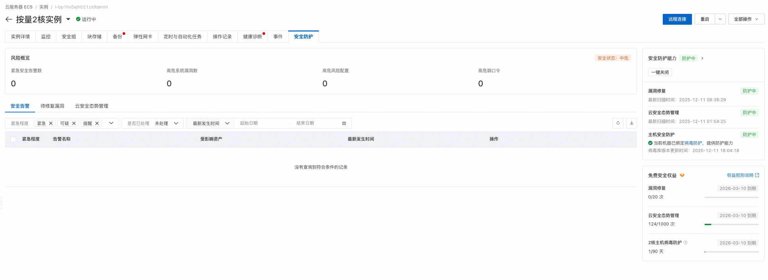Click the 最新发生时间 column header
The width and height of the screenshot is (768, 280).
[x=361, y=139]
